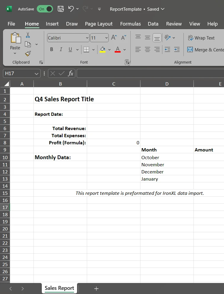Click the Format Painter brush icon
Viewport: 224px width, 294px height.
(x=28, y=53)
